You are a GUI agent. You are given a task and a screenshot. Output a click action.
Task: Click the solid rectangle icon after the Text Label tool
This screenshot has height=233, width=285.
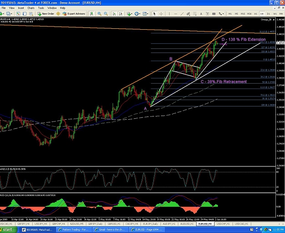[214, 14]
